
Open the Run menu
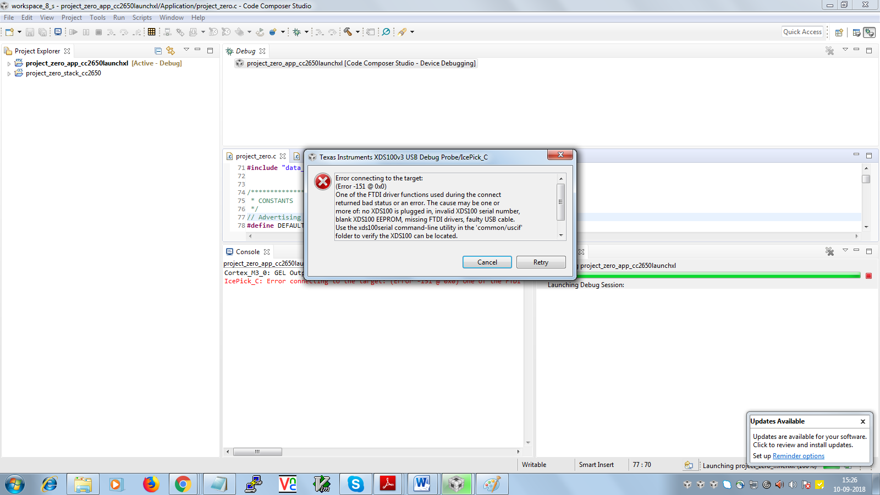tap(119, 18)
